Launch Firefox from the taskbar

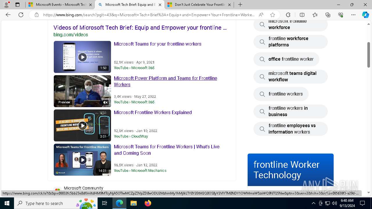(x=148, y=203)
